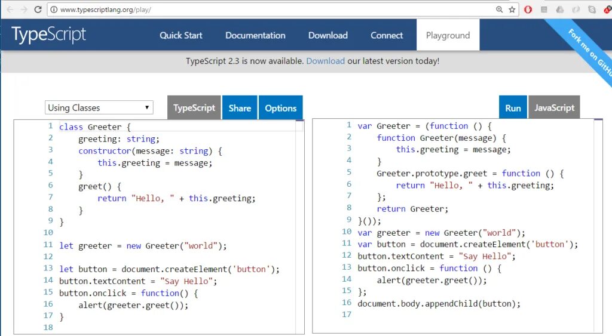Click 'function Greeter(message) {' in JavaScript pane

click(x=442, y=138)
